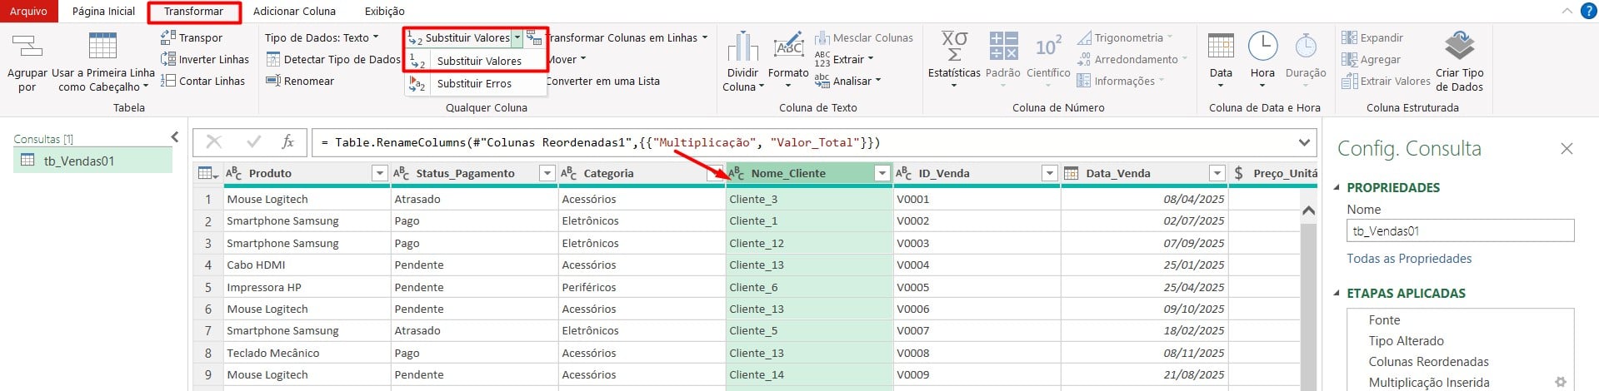Collapse the Etapas Aplicadas section
The image size is (1599, 391).
(1337, 294)
